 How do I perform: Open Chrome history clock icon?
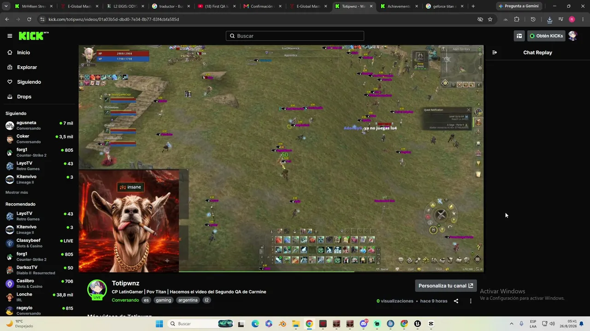(x=533, y=19)
